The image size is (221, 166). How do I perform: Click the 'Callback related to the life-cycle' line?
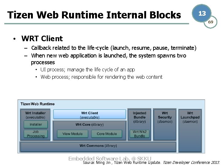click(x=114, y=48)
